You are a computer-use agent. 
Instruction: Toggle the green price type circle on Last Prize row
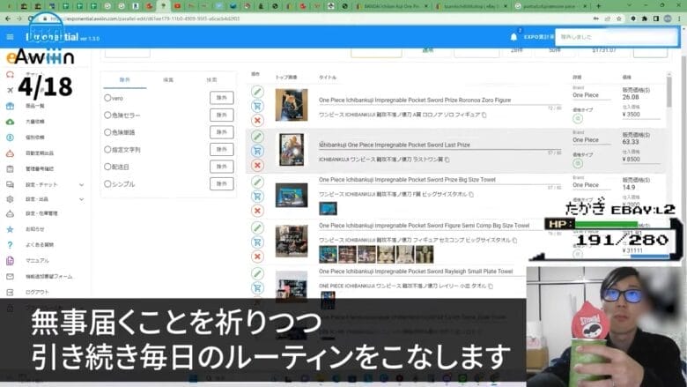[578, 163]
